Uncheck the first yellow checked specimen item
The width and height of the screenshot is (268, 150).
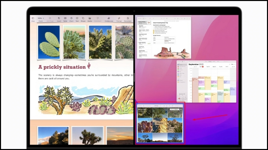click(x=154, y=30)
